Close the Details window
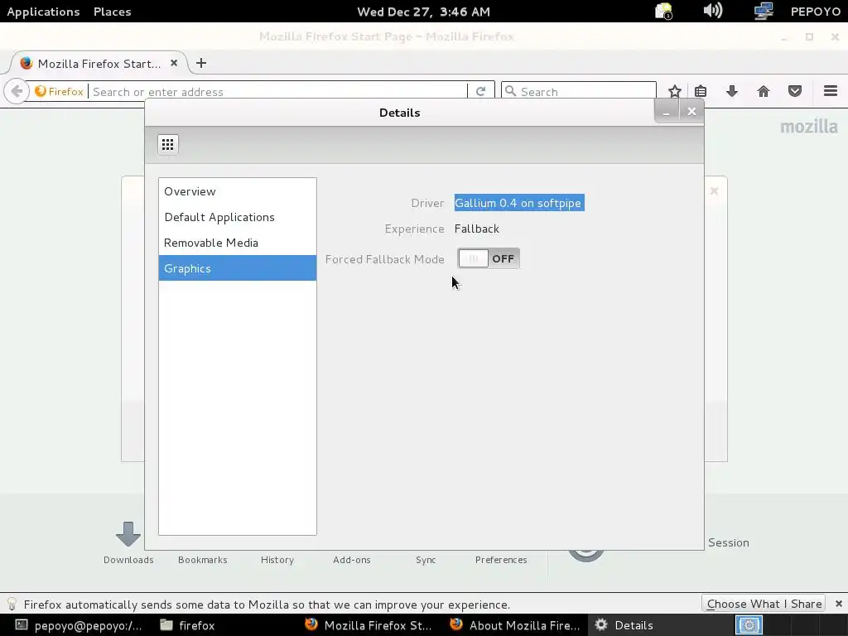Screen dimensions: 848x636 pos(691,112)
